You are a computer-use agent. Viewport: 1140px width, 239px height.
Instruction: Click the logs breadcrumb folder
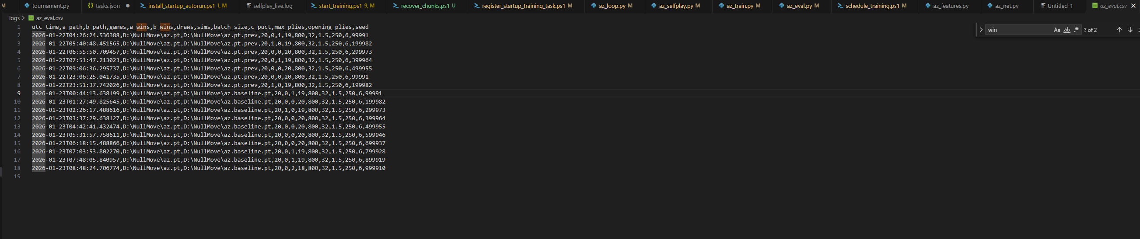(x=14, y=18)
